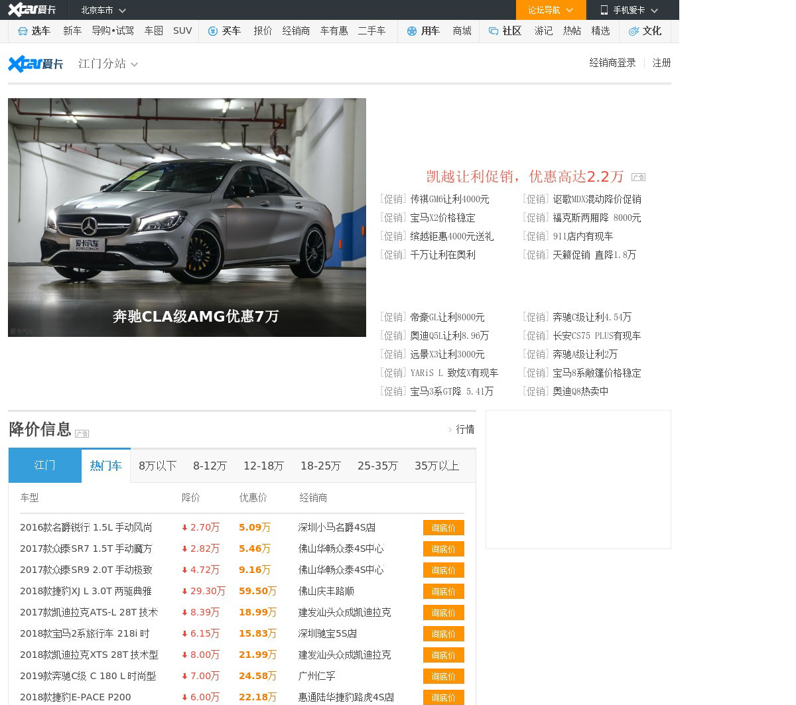Open the 经销商登录 link
Image resolution: width=796 pixels, height=705 pixels.
pyautogui.click(x=612, y=63)
